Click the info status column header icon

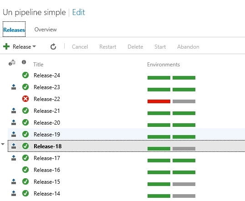[x=24, y=62]
